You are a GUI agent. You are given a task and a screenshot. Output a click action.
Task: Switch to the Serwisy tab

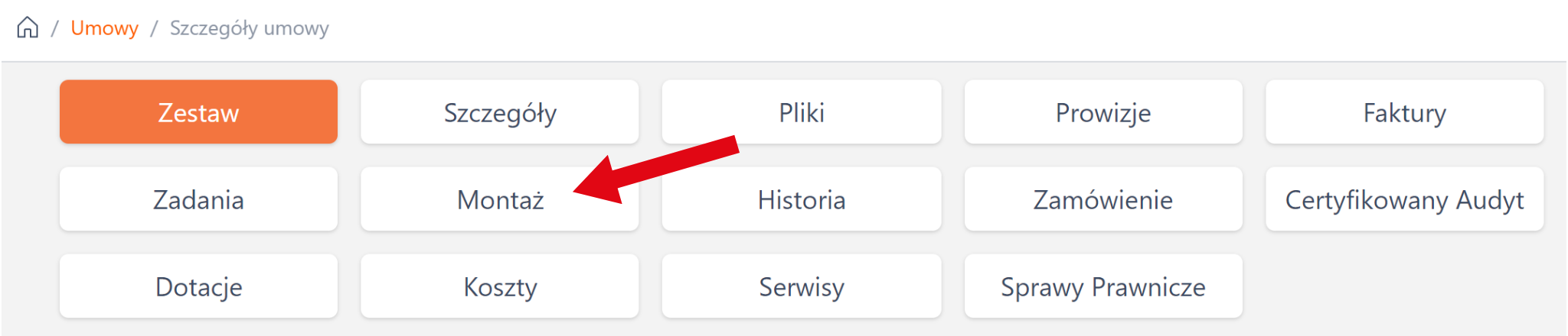[801, 286]
